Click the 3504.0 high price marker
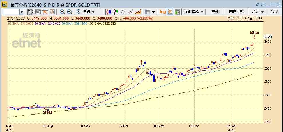 pos(254,33)
